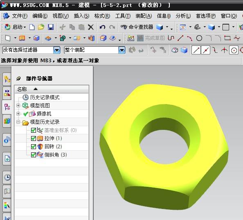243x220 pixels.
Task: Open the Fit view dropdown arrow
Action: point(190,27)
